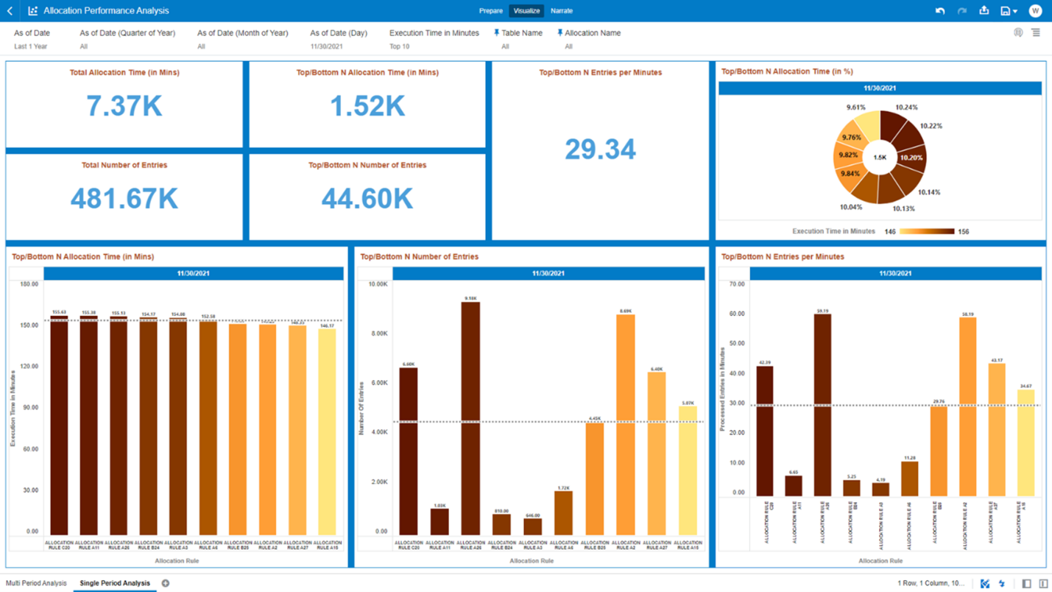Open As of Date (Quarter of Year) filter
This screenshot has height=592, width=1052.
coord(127,39)
